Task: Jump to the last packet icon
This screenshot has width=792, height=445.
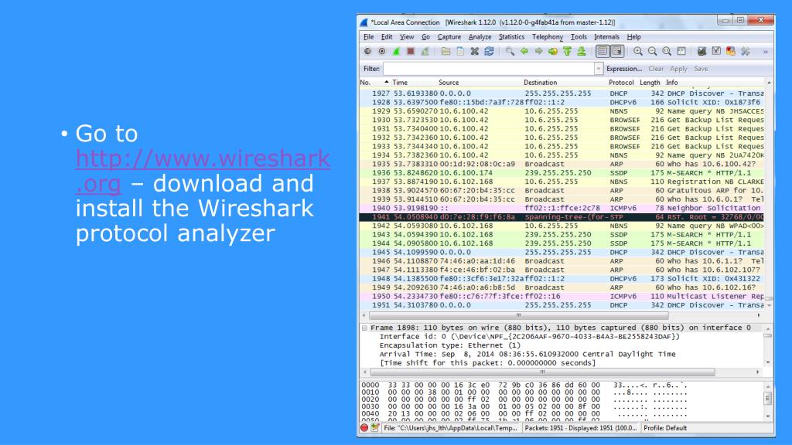Action: pyautogui.click(x=582, y=52)
